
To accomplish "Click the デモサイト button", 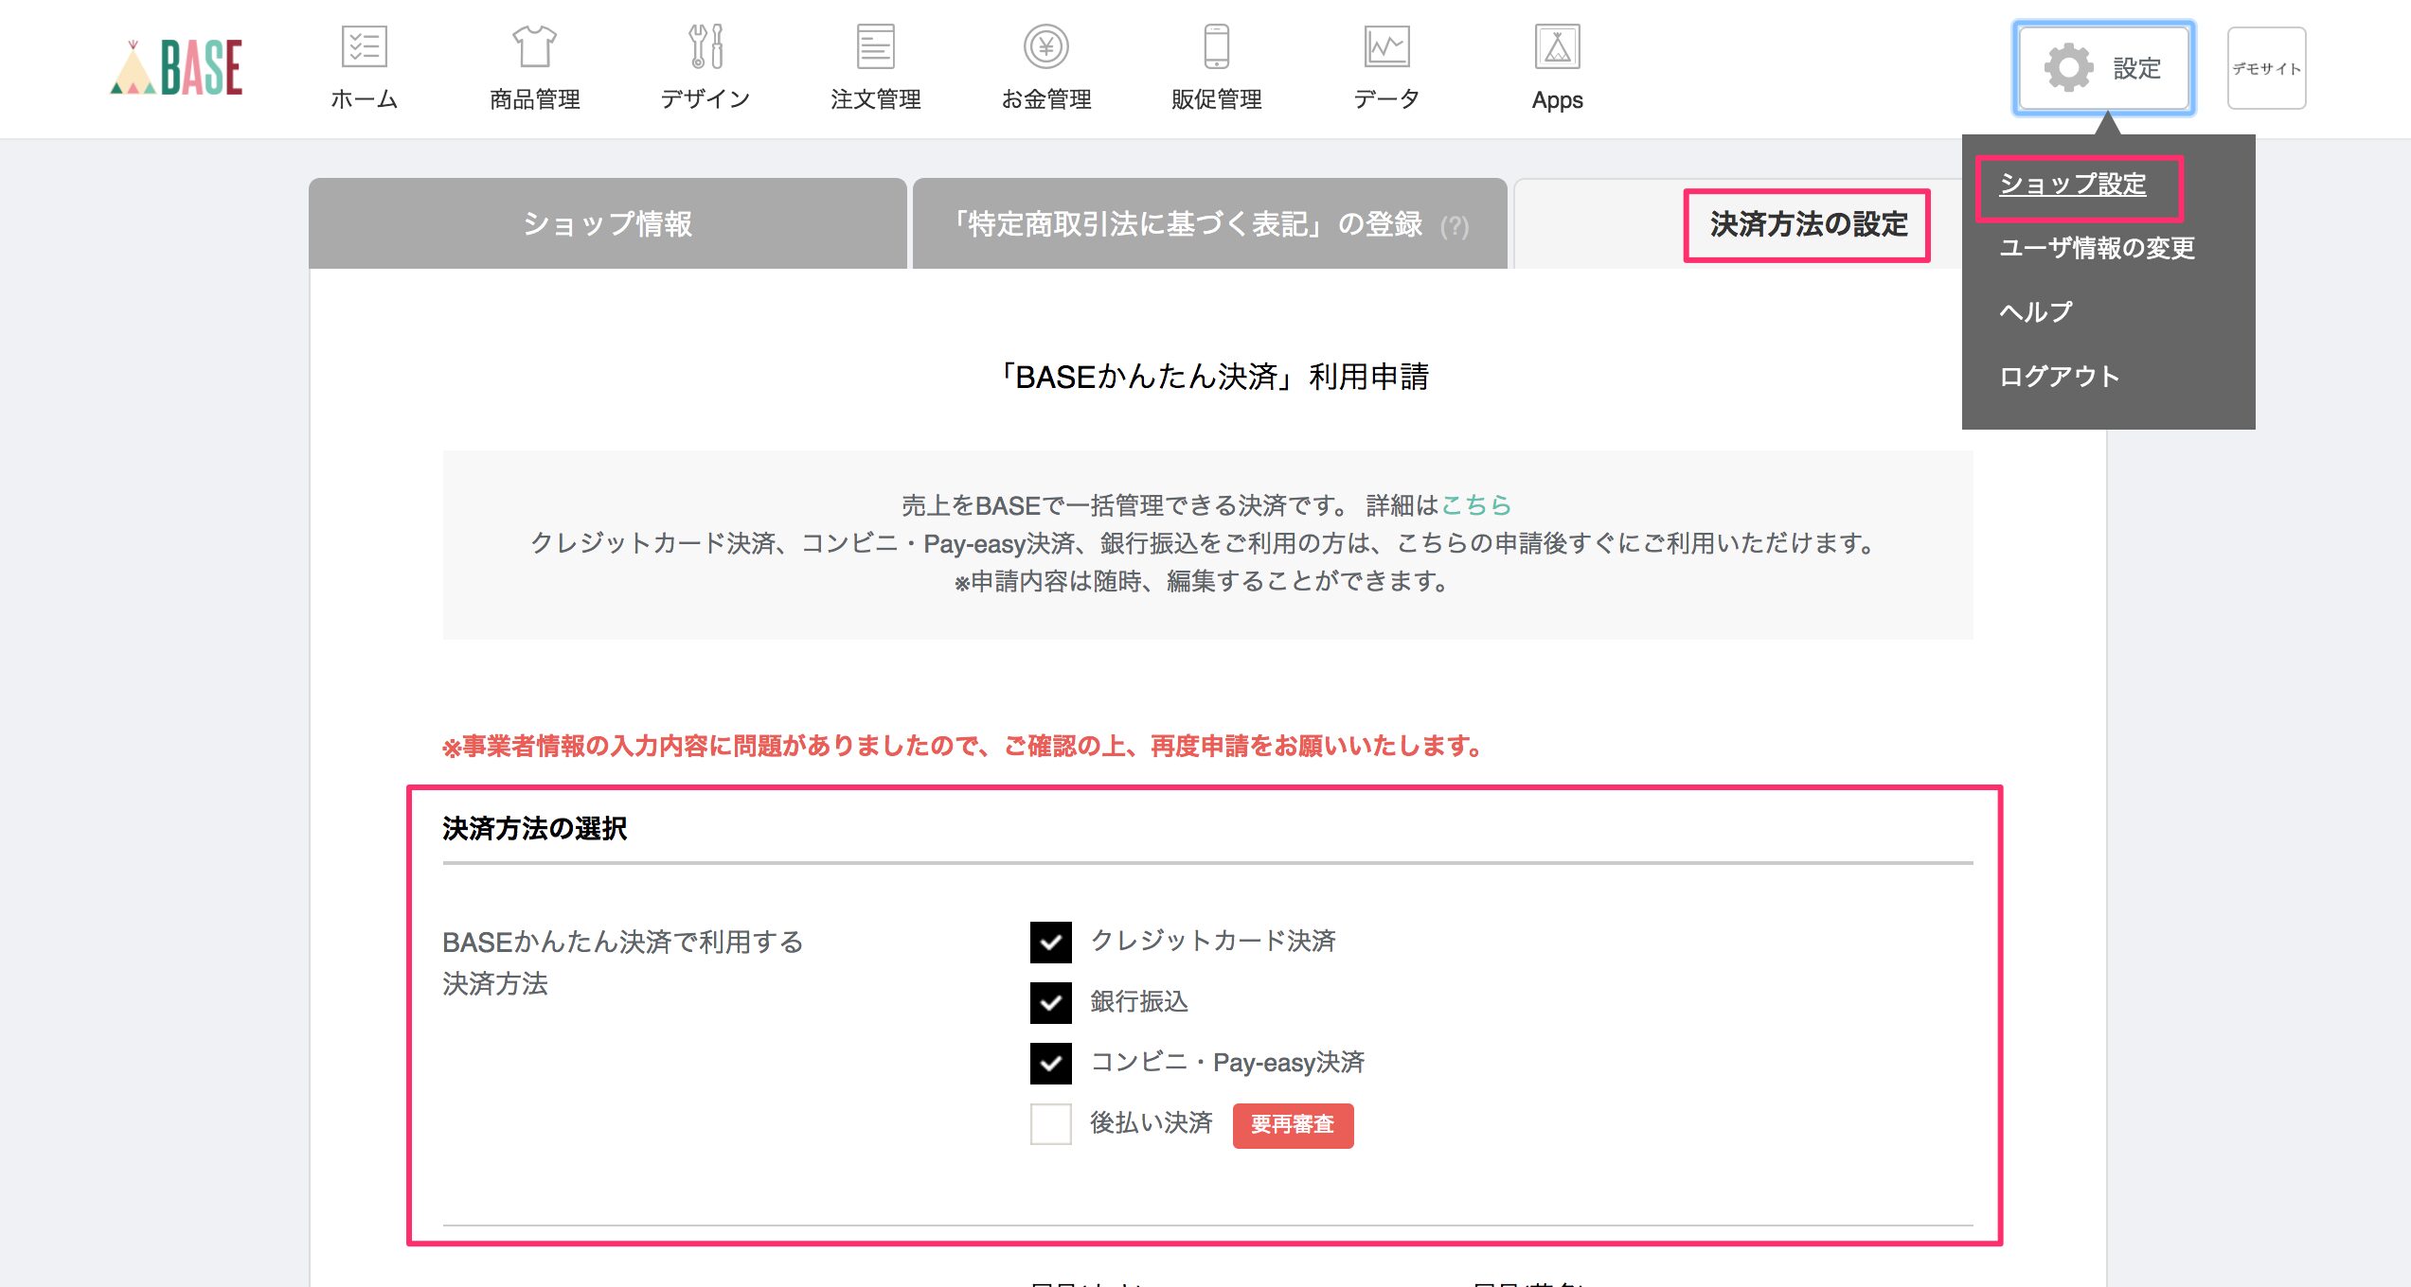I will (2265, 68).
